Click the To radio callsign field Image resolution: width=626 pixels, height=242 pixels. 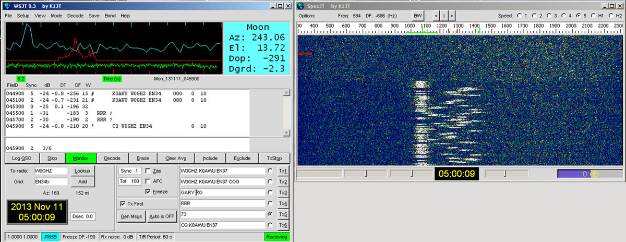click(x=50, y=171)
